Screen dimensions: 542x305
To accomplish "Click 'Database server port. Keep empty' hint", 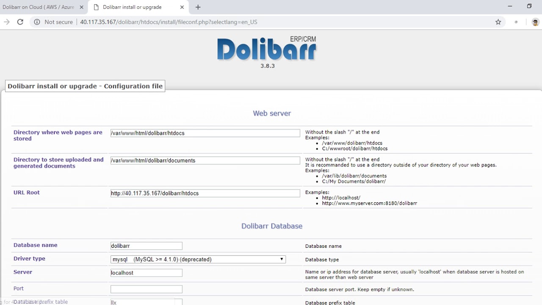I will (359, 289).
